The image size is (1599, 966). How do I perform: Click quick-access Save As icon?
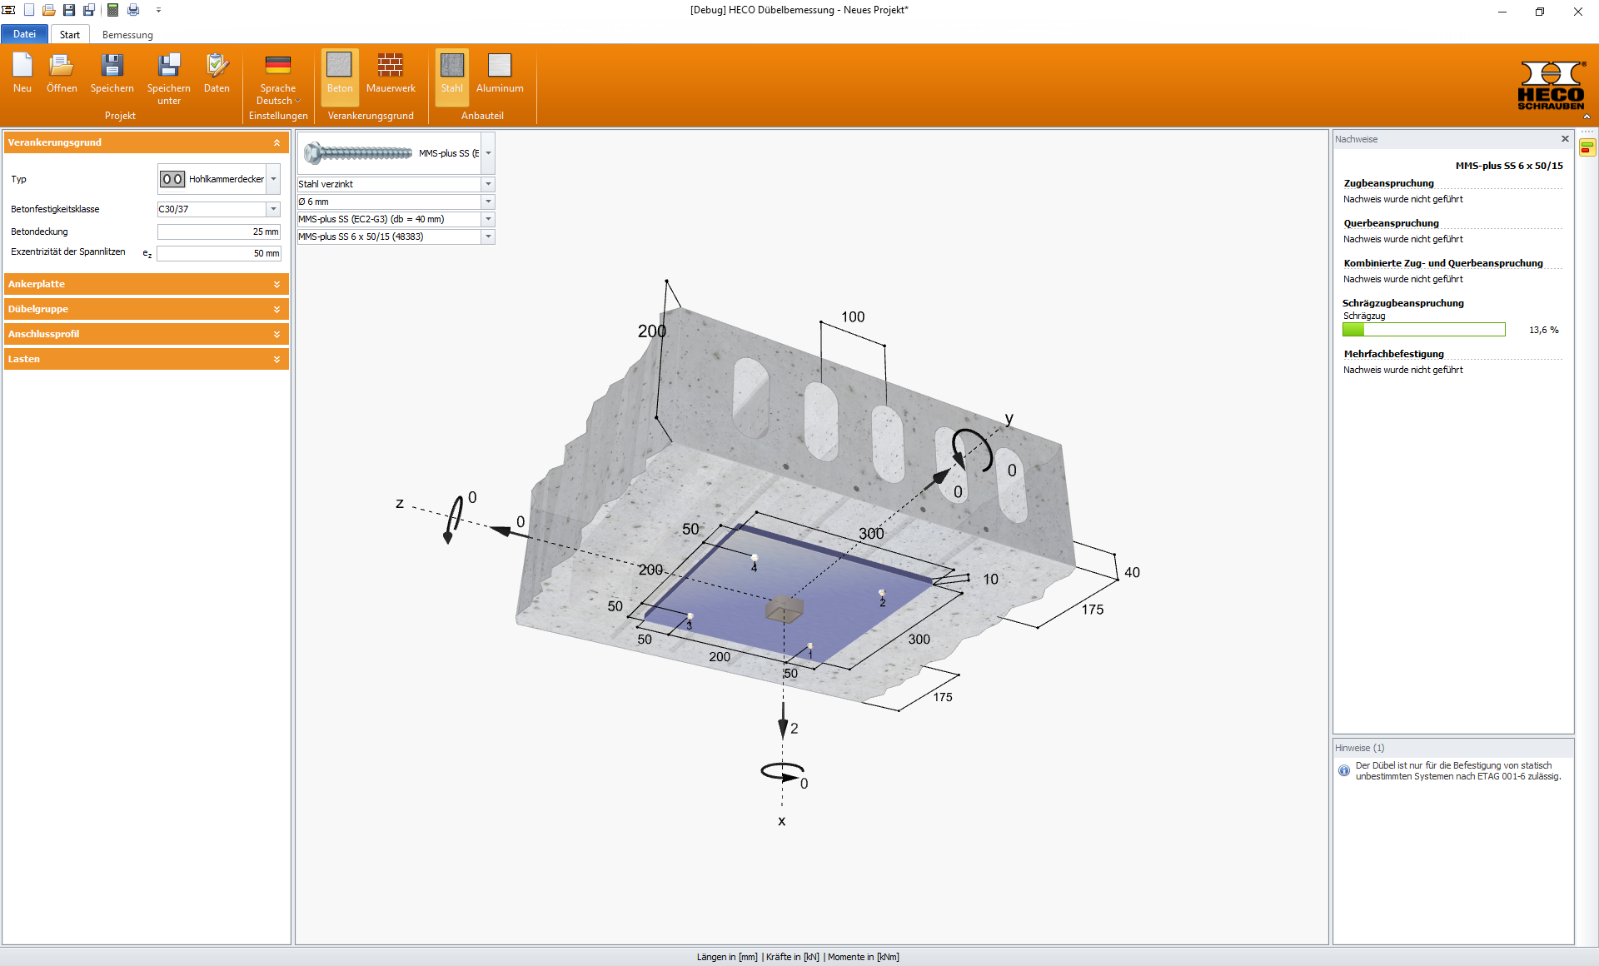click(x=89, y=10)
